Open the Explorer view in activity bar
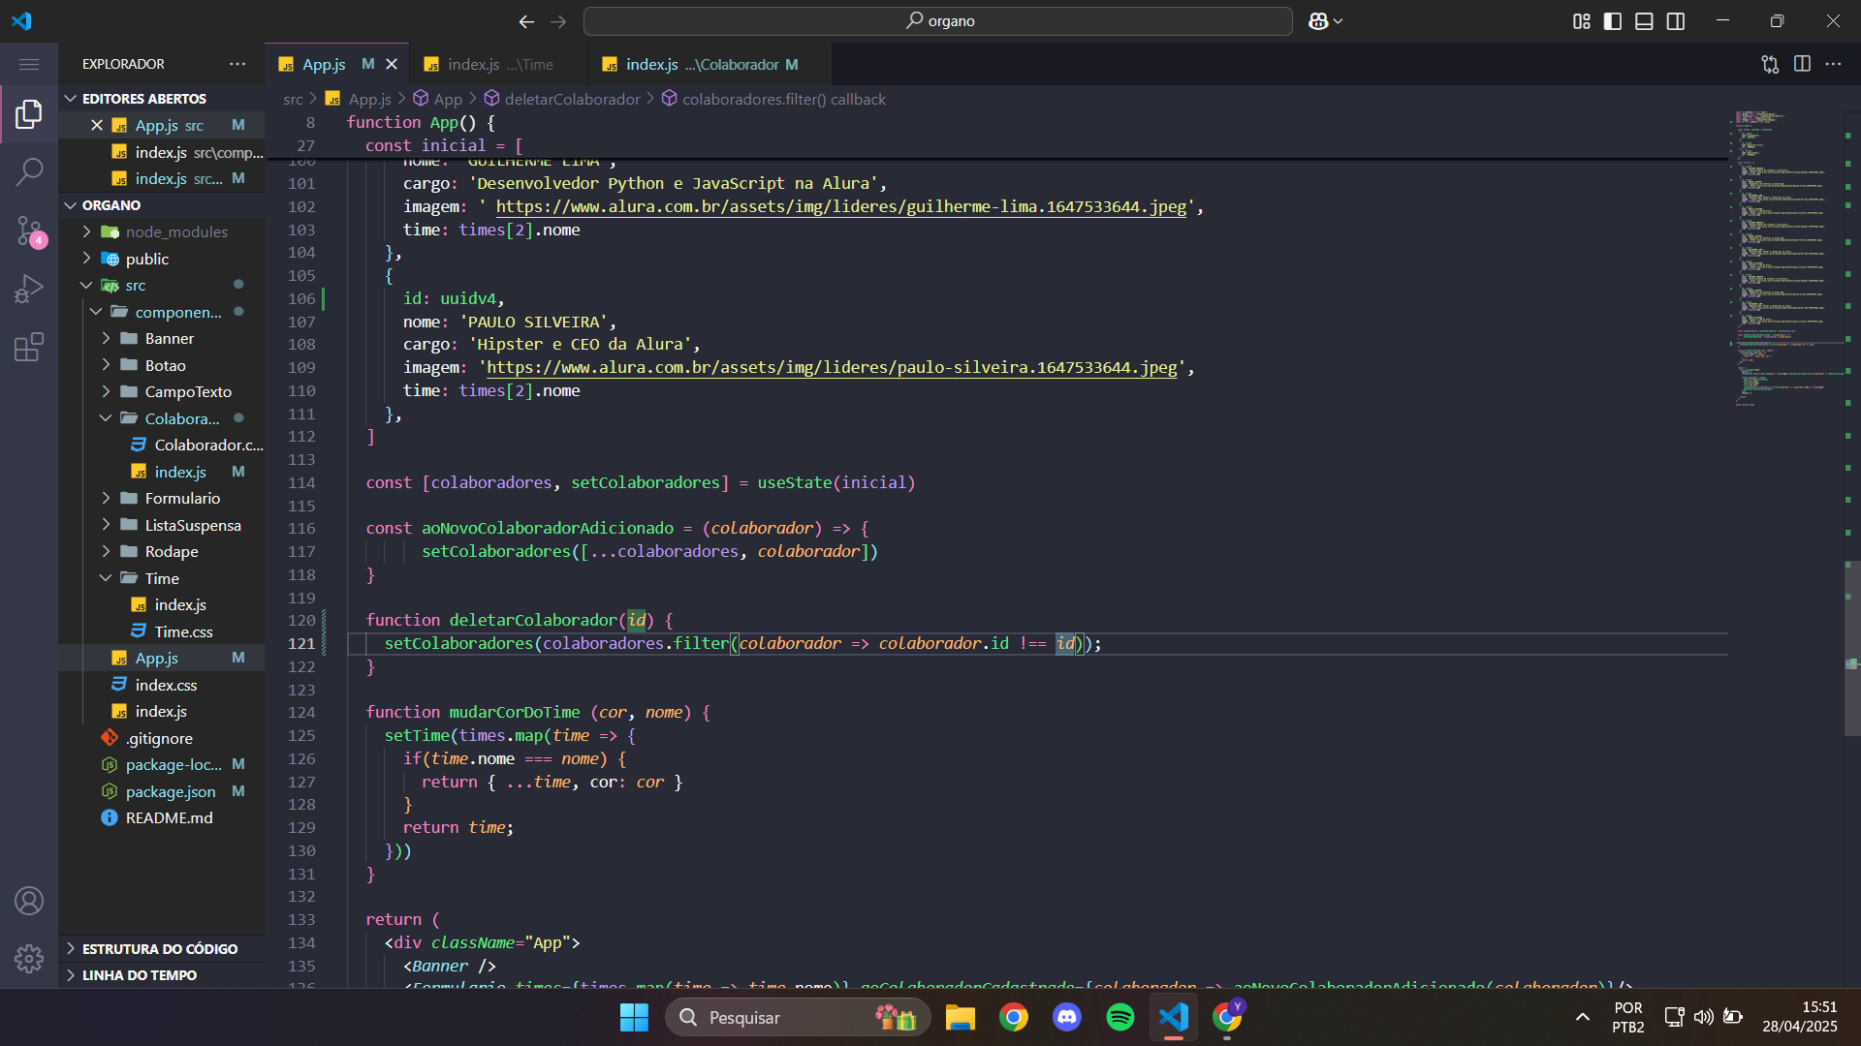This screenshot has height=1046, width=1861. click(29, 114)
